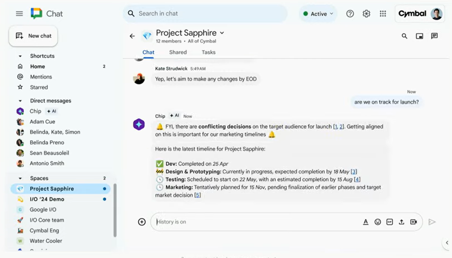Collapse the Spaces section
The image size is (452, 258).
tap(20, 178)
